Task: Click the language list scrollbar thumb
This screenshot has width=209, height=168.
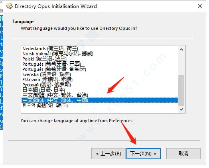Action: 181,90
